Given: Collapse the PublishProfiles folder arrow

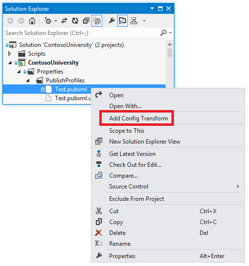Looking at the screenshot, I should (x=28, y=80).
